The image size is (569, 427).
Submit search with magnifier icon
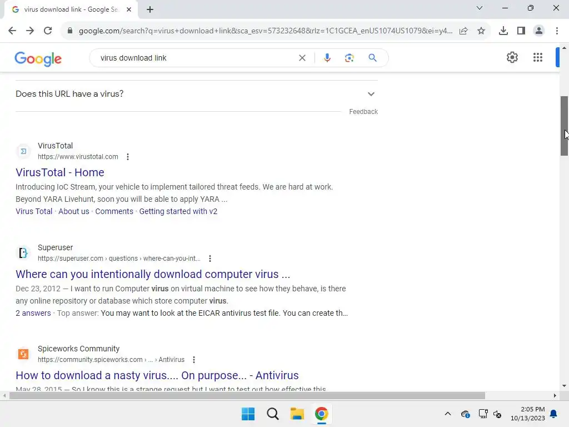point(372,58)
